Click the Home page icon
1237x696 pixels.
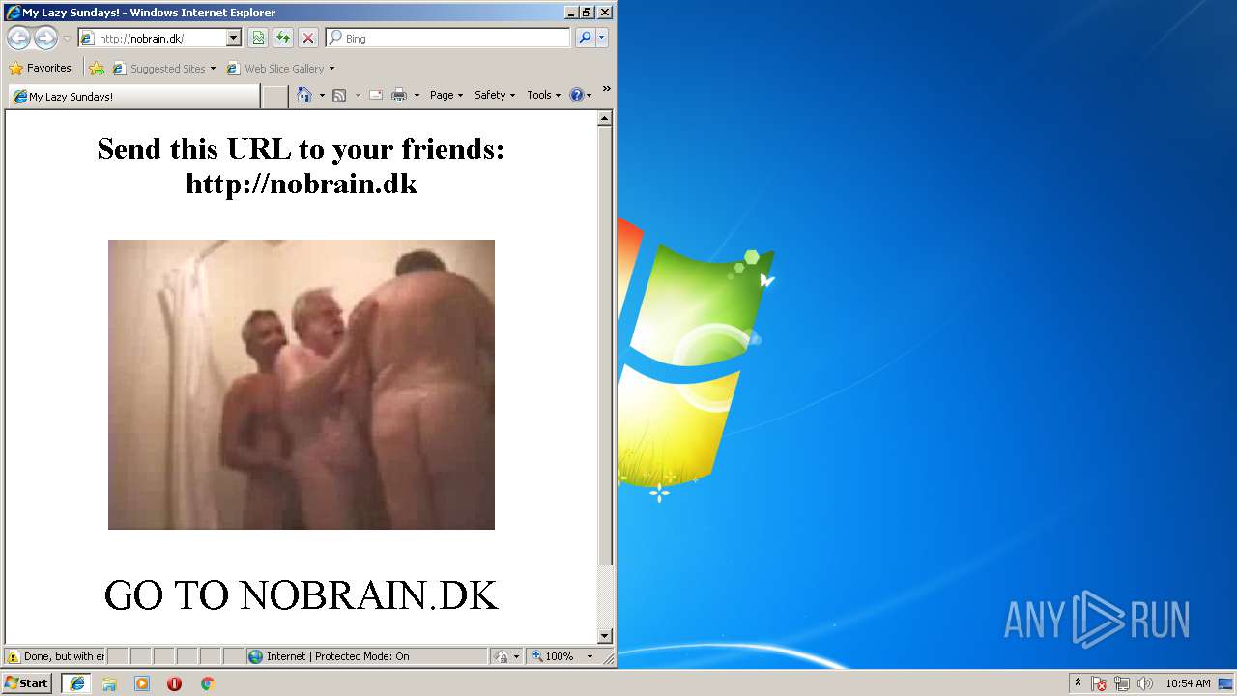304,95
